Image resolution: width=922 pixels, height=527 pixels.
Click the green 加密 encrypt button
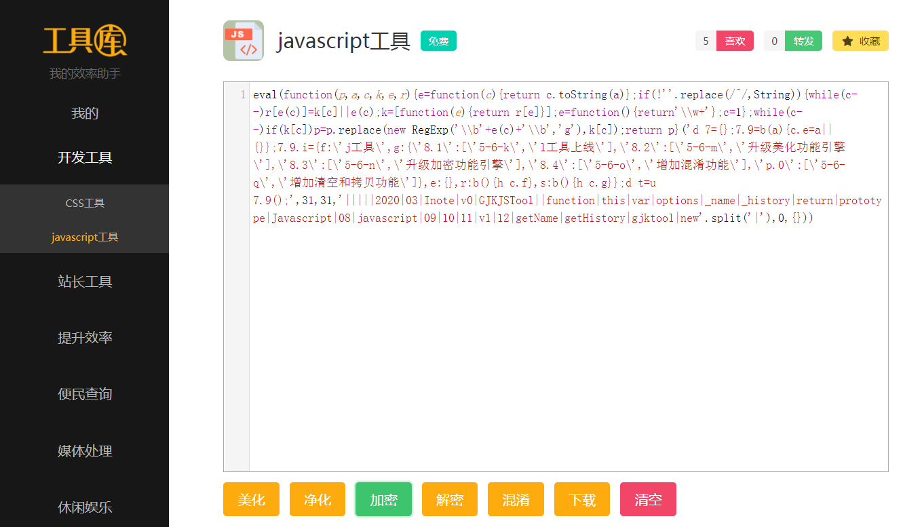coord(383,500)
